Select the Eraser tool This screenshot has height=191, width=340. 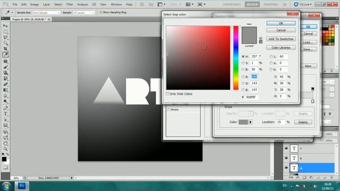(5, 84)
